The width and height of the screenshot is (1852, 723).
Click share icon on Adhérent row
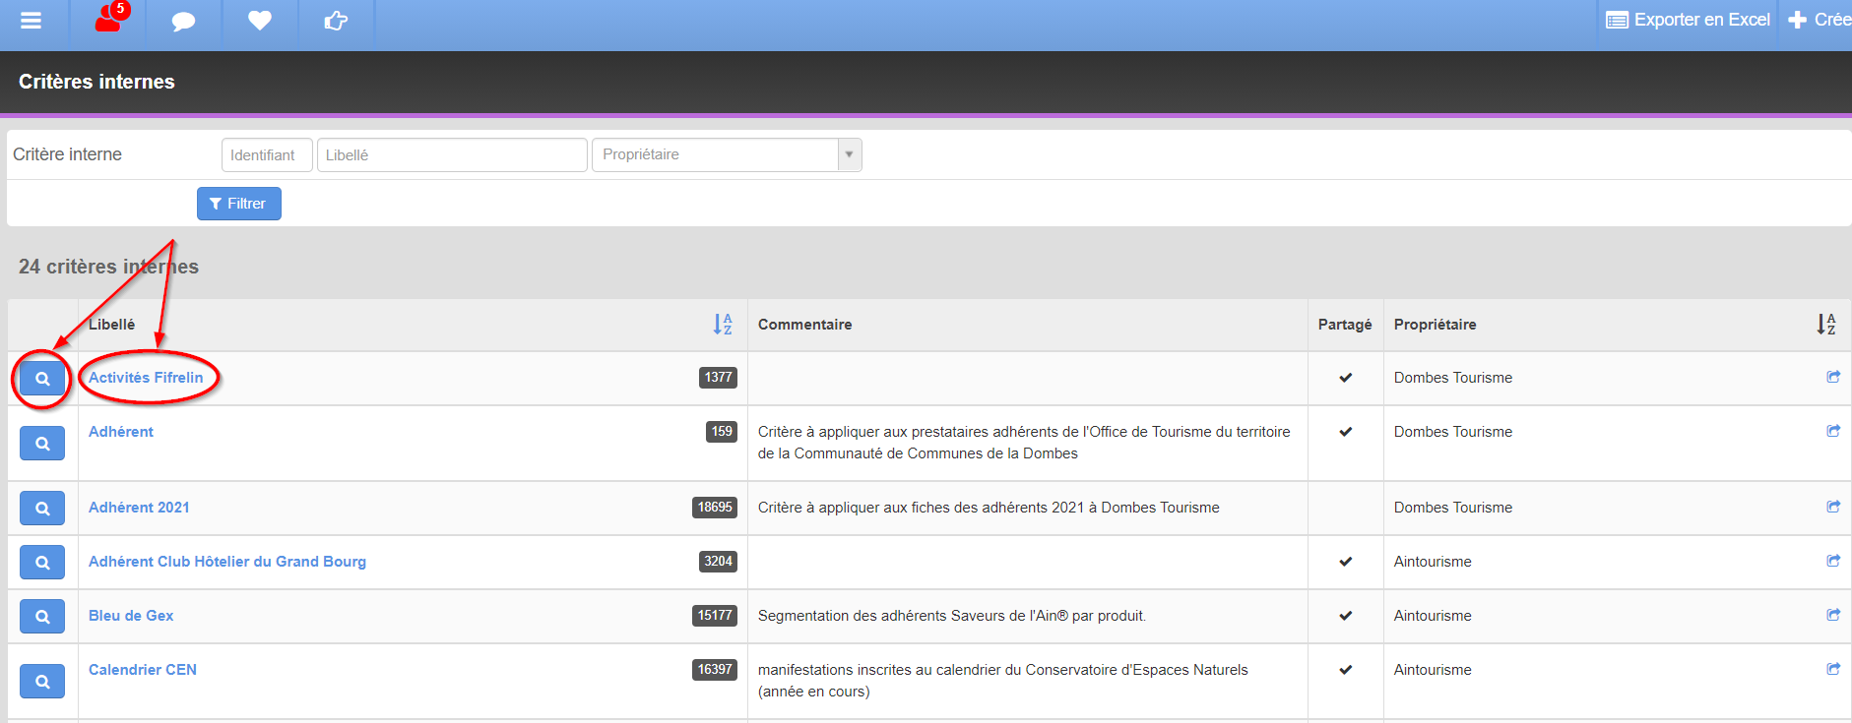click(x=1833, y=431)
